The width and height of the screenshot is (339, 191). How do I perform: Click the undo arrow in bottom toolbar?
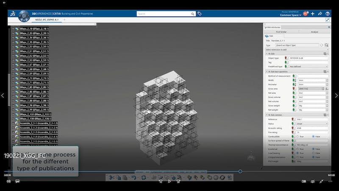point(133,177)
